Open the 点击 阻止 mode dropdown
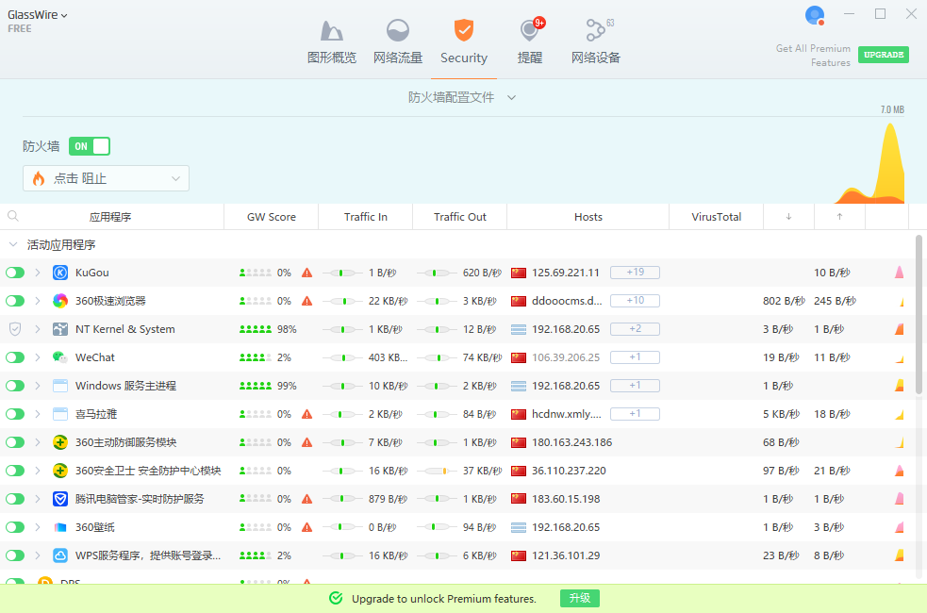This screenshot has height=613, width=927. pos(106,178)
